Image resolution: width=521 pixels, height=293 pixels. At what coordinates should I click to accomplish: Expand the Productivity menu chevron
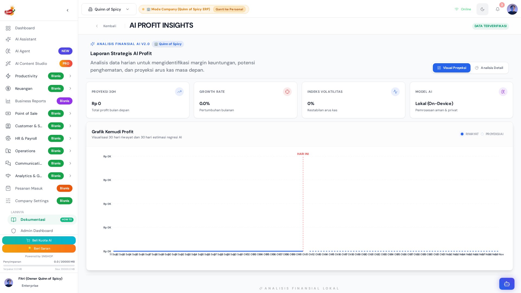click(x=70, y=76)
